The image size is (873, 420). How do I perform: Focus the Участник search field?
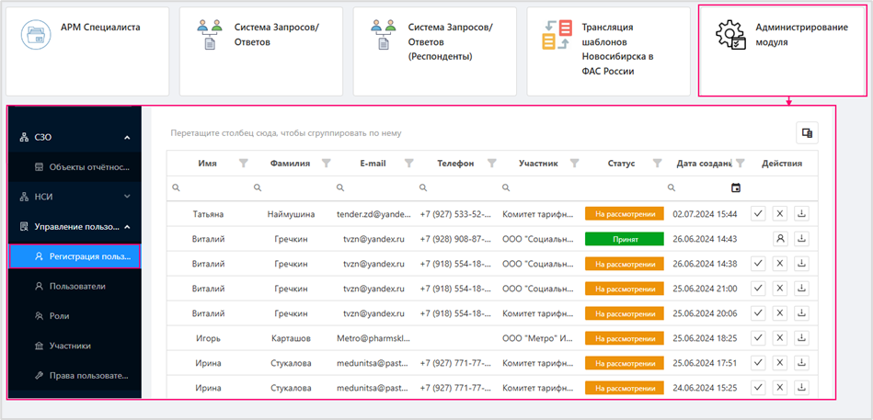pos(539,188)
